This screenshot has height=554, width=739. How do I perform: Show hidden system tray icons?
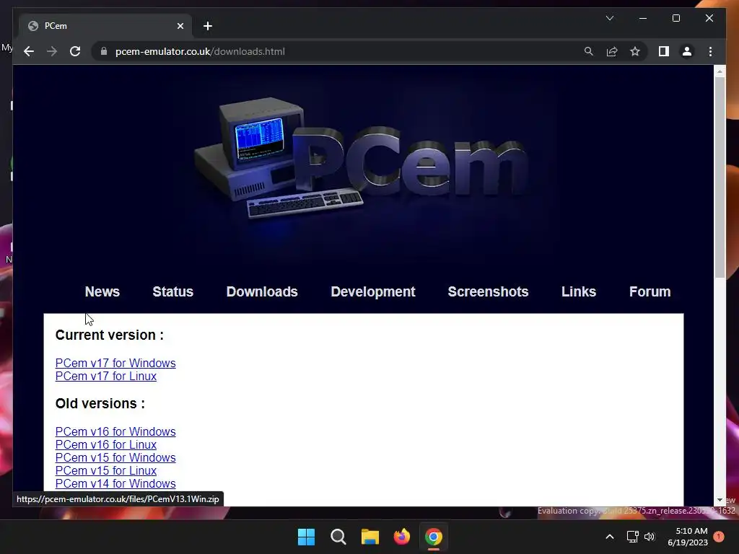point(609,537)
